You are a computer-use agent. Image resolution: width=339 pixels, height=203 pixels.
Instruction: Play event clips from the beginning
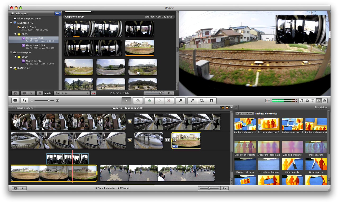31,93
